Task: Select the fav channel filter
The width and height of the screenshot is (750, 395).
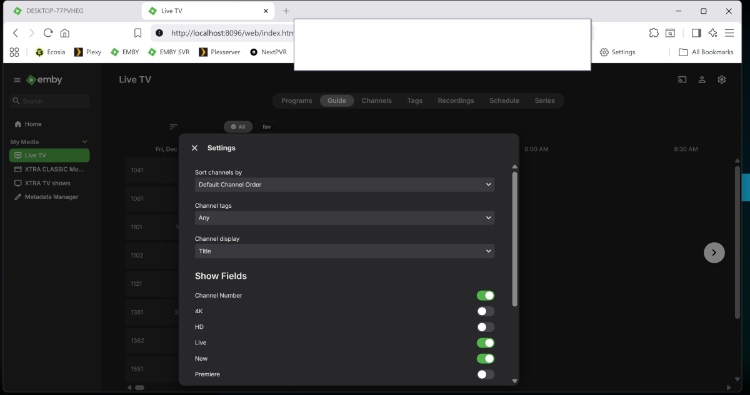Action: tap(266, 127)
